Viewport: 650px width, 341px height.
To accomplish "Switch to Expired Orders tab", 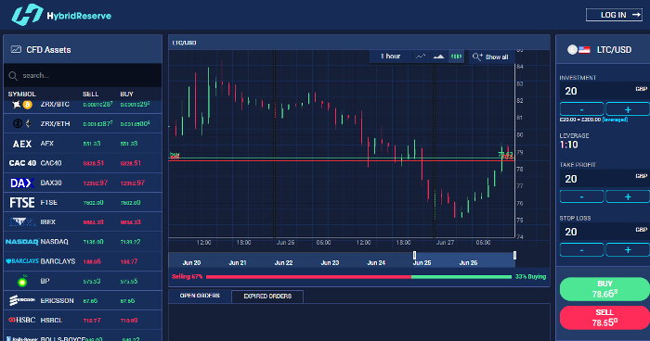I will pos(267,297).
